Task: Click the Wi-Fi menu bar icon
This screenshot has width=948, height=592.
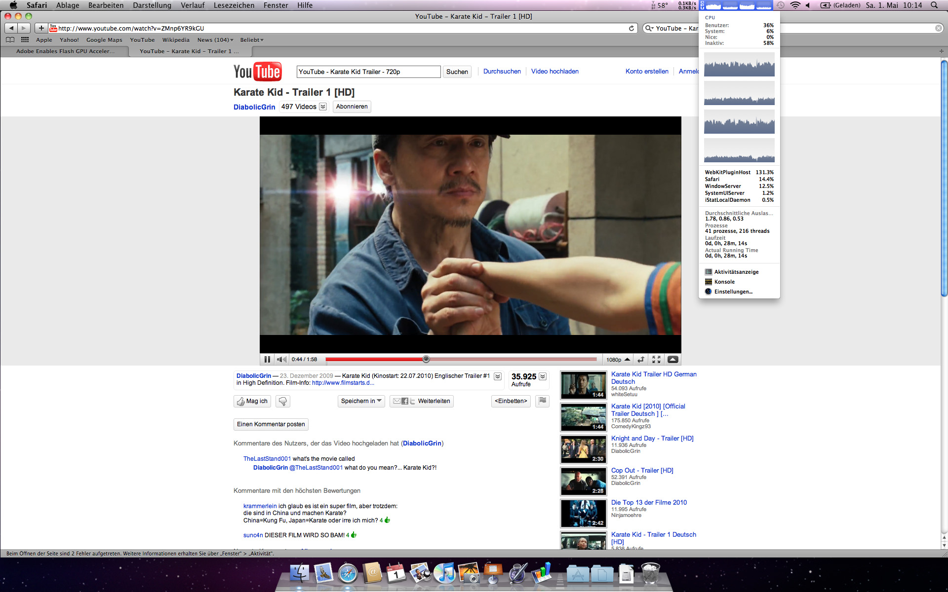Action: tap(795, 5)
